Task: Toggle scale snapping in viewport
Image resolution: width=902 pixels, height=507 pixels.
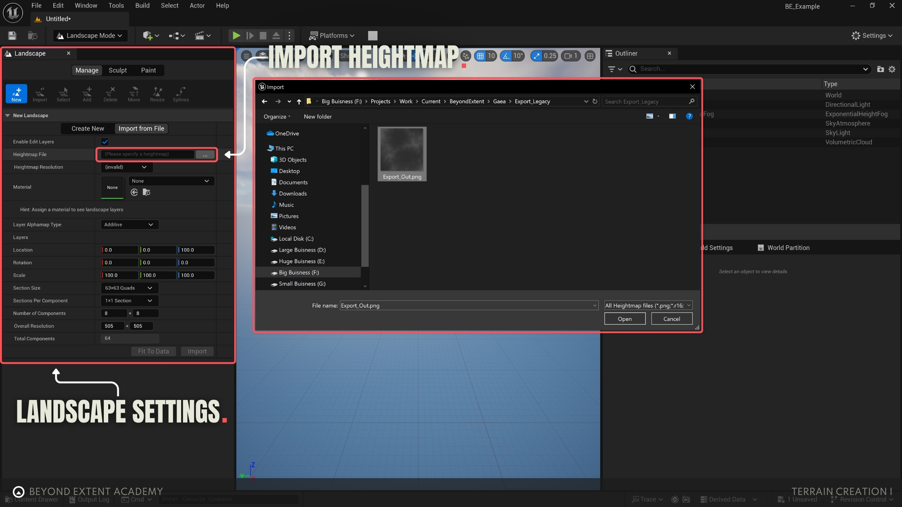Action: (x=536, y=56)
